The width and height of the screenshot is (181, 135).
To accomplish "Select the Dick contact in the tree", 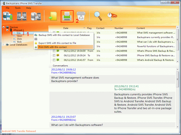I will (x=19, y=39).
